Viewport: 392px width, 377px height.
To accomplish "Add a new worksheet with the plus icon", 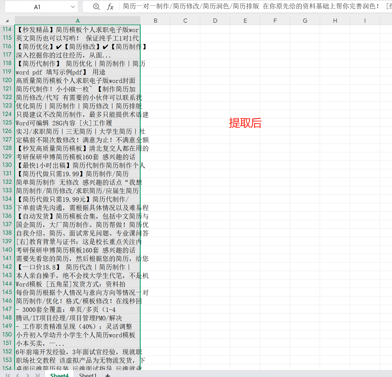I will (107, 375).
